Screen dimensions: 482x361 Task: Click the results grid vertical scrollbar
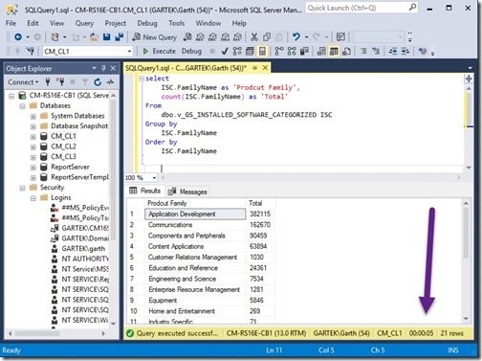coord(466,260)
